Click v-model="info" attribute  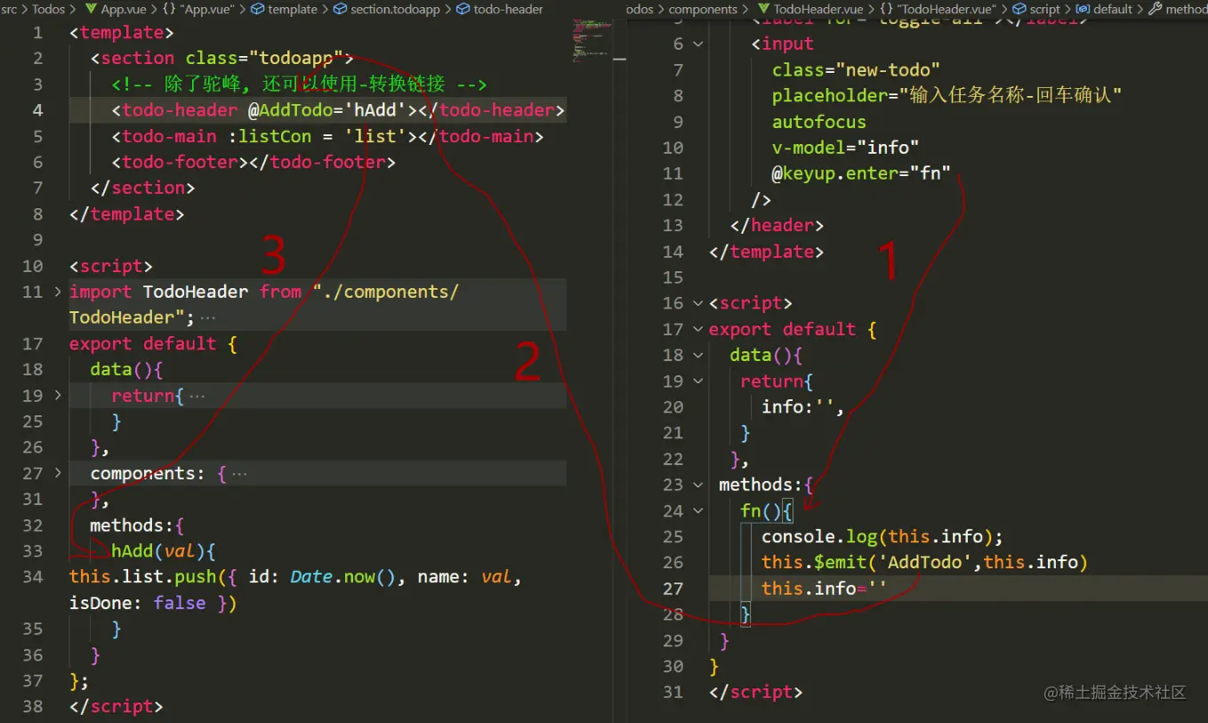coord(845,148)
